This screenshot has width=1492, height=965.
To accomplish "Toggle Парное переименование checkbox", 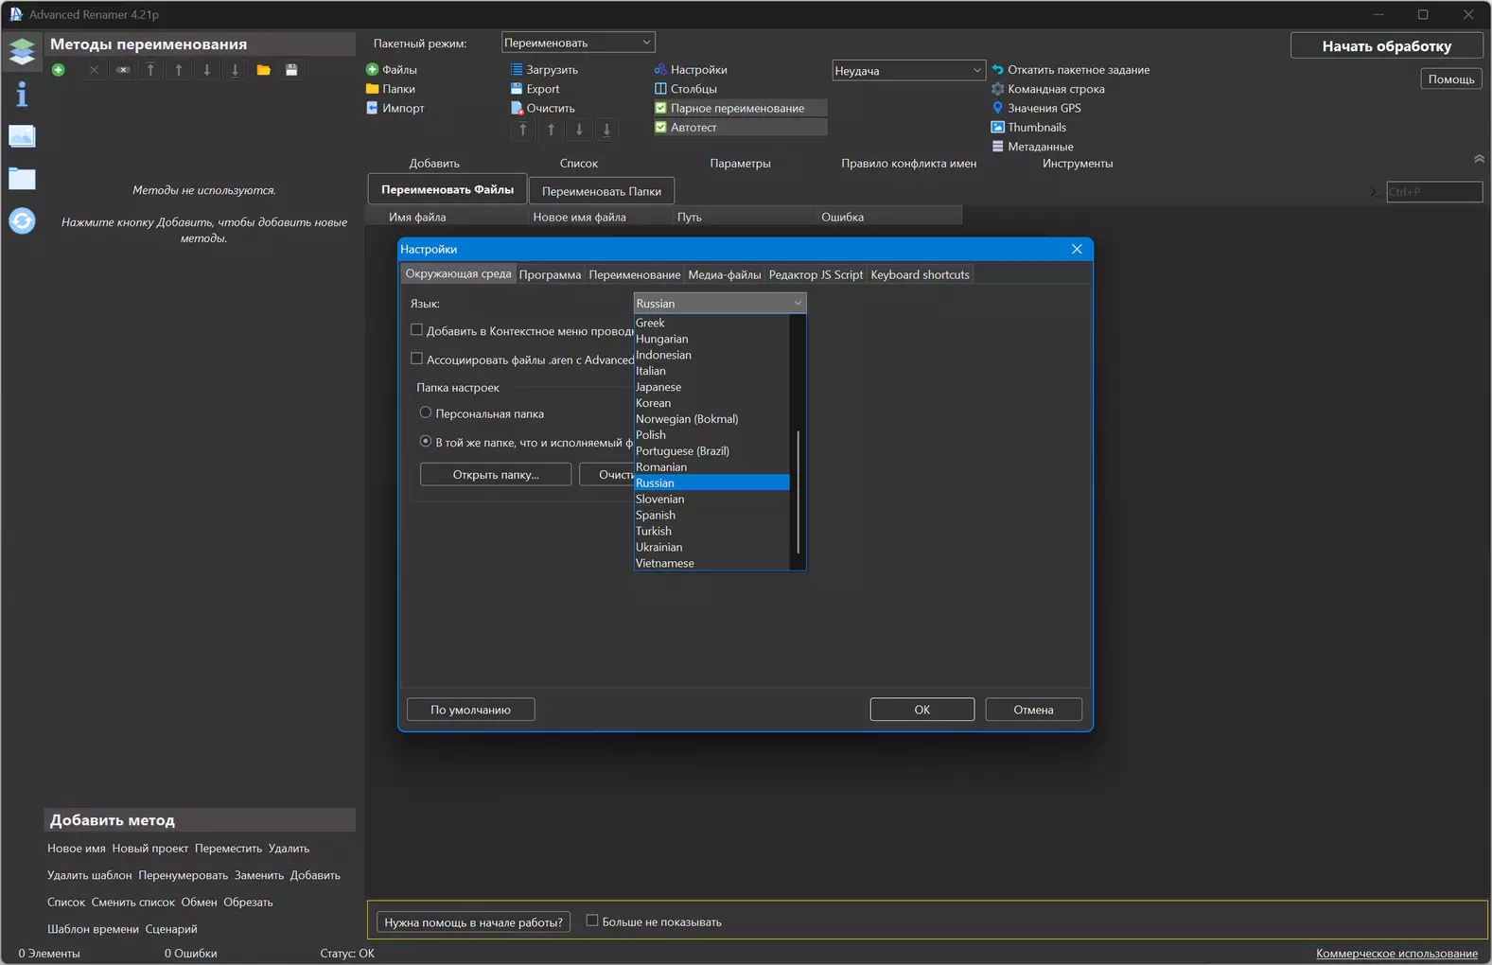I will point(660,108).
